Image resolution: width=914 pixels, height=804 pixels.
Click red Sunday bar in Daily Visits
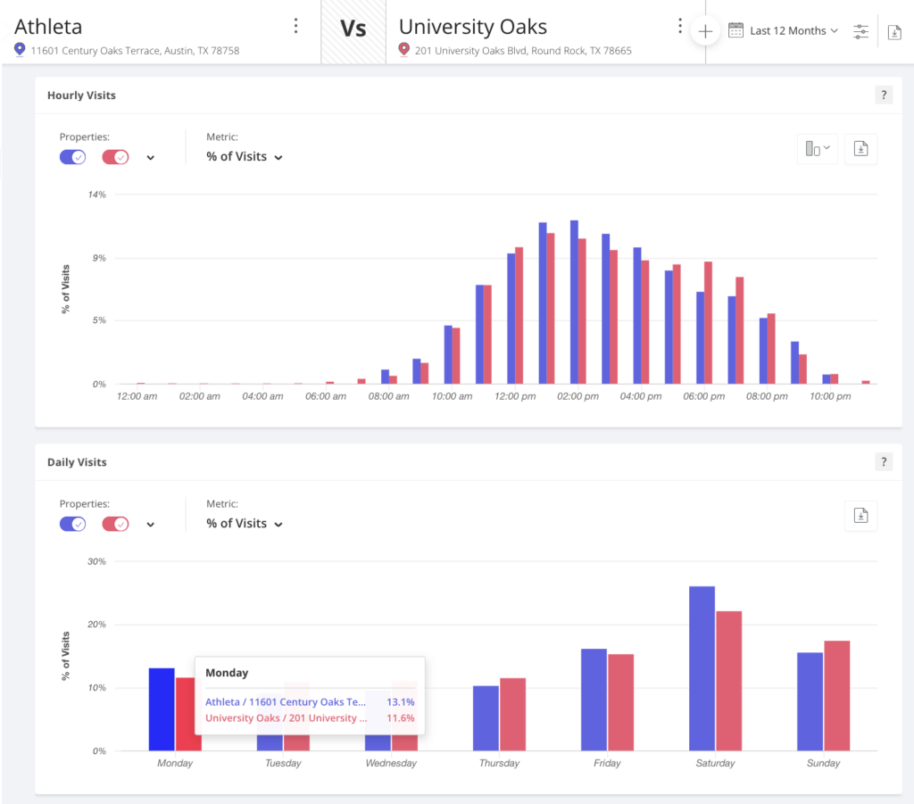836,696
